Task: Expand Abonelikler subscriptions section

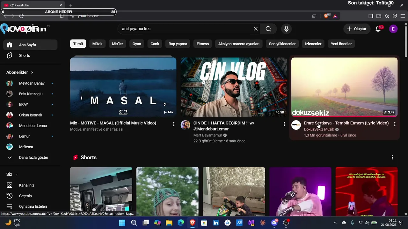Action: [20, 73]
